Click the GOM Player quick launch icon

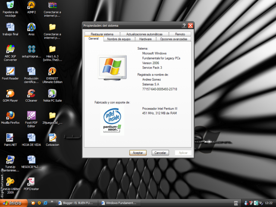pos(33,203)
